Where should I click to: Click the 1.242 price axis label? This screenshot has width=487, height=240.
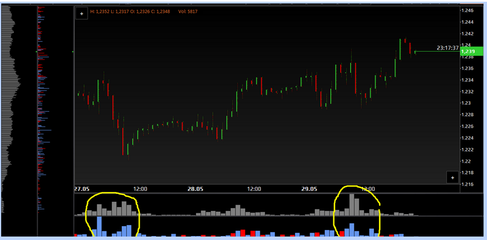(467, 34)
